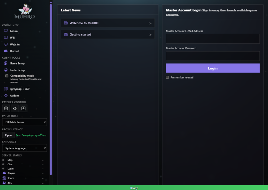The image size is (268, 190).
Task: Click the Players status row label
Action: pyautogui.click(x=11, y=173)
